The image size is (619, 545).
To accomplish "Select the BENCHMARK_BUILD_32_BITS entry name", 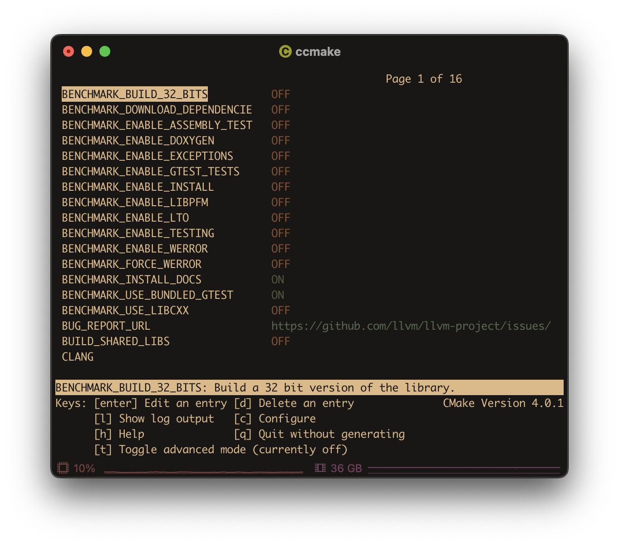I will coord(135,94).
